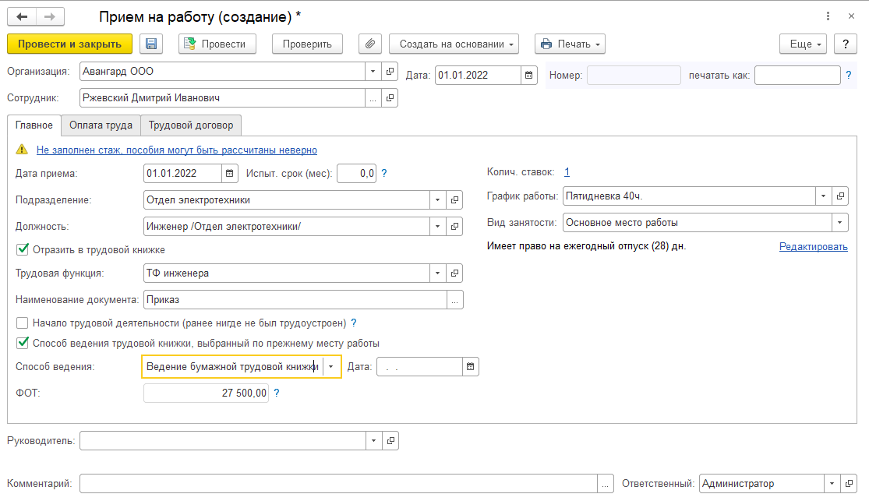The image size is (869, 501).
Task: Open the Сотрудник record card icon
Action: pyautogui.click(x=390, y=98)
